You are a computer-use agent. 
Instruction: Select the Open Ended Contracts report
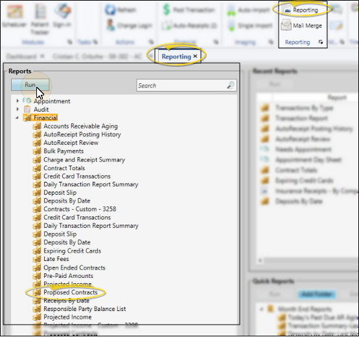pos(75,268)
